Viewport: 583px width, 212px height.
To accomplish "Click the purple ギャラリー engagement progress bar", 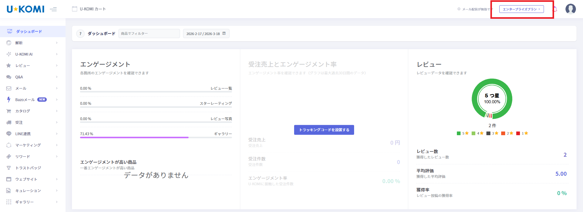I will (134, 138).
